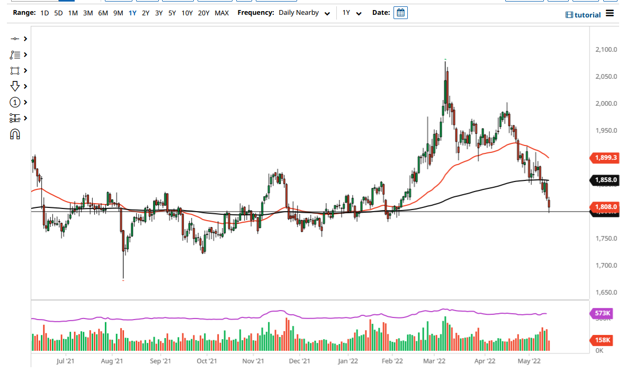Select the MAX range option
The height and width of the screenshot is (373, 626).
point(221,13)
